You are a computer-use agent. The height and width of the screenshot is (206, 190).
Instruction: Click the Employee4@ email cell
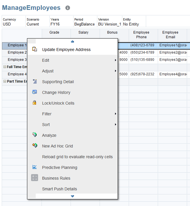click(172, 75)
